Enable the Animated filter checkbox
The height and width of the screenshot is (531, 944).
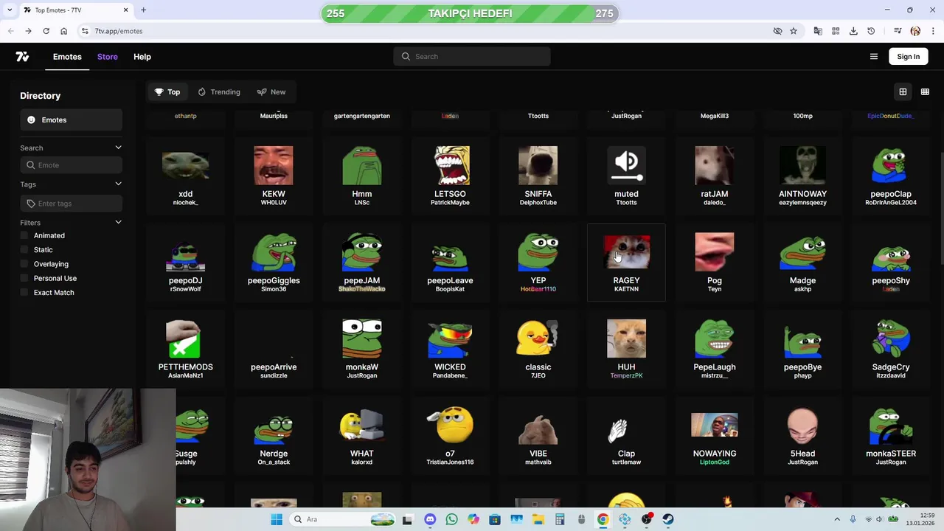tap(24, 235)
